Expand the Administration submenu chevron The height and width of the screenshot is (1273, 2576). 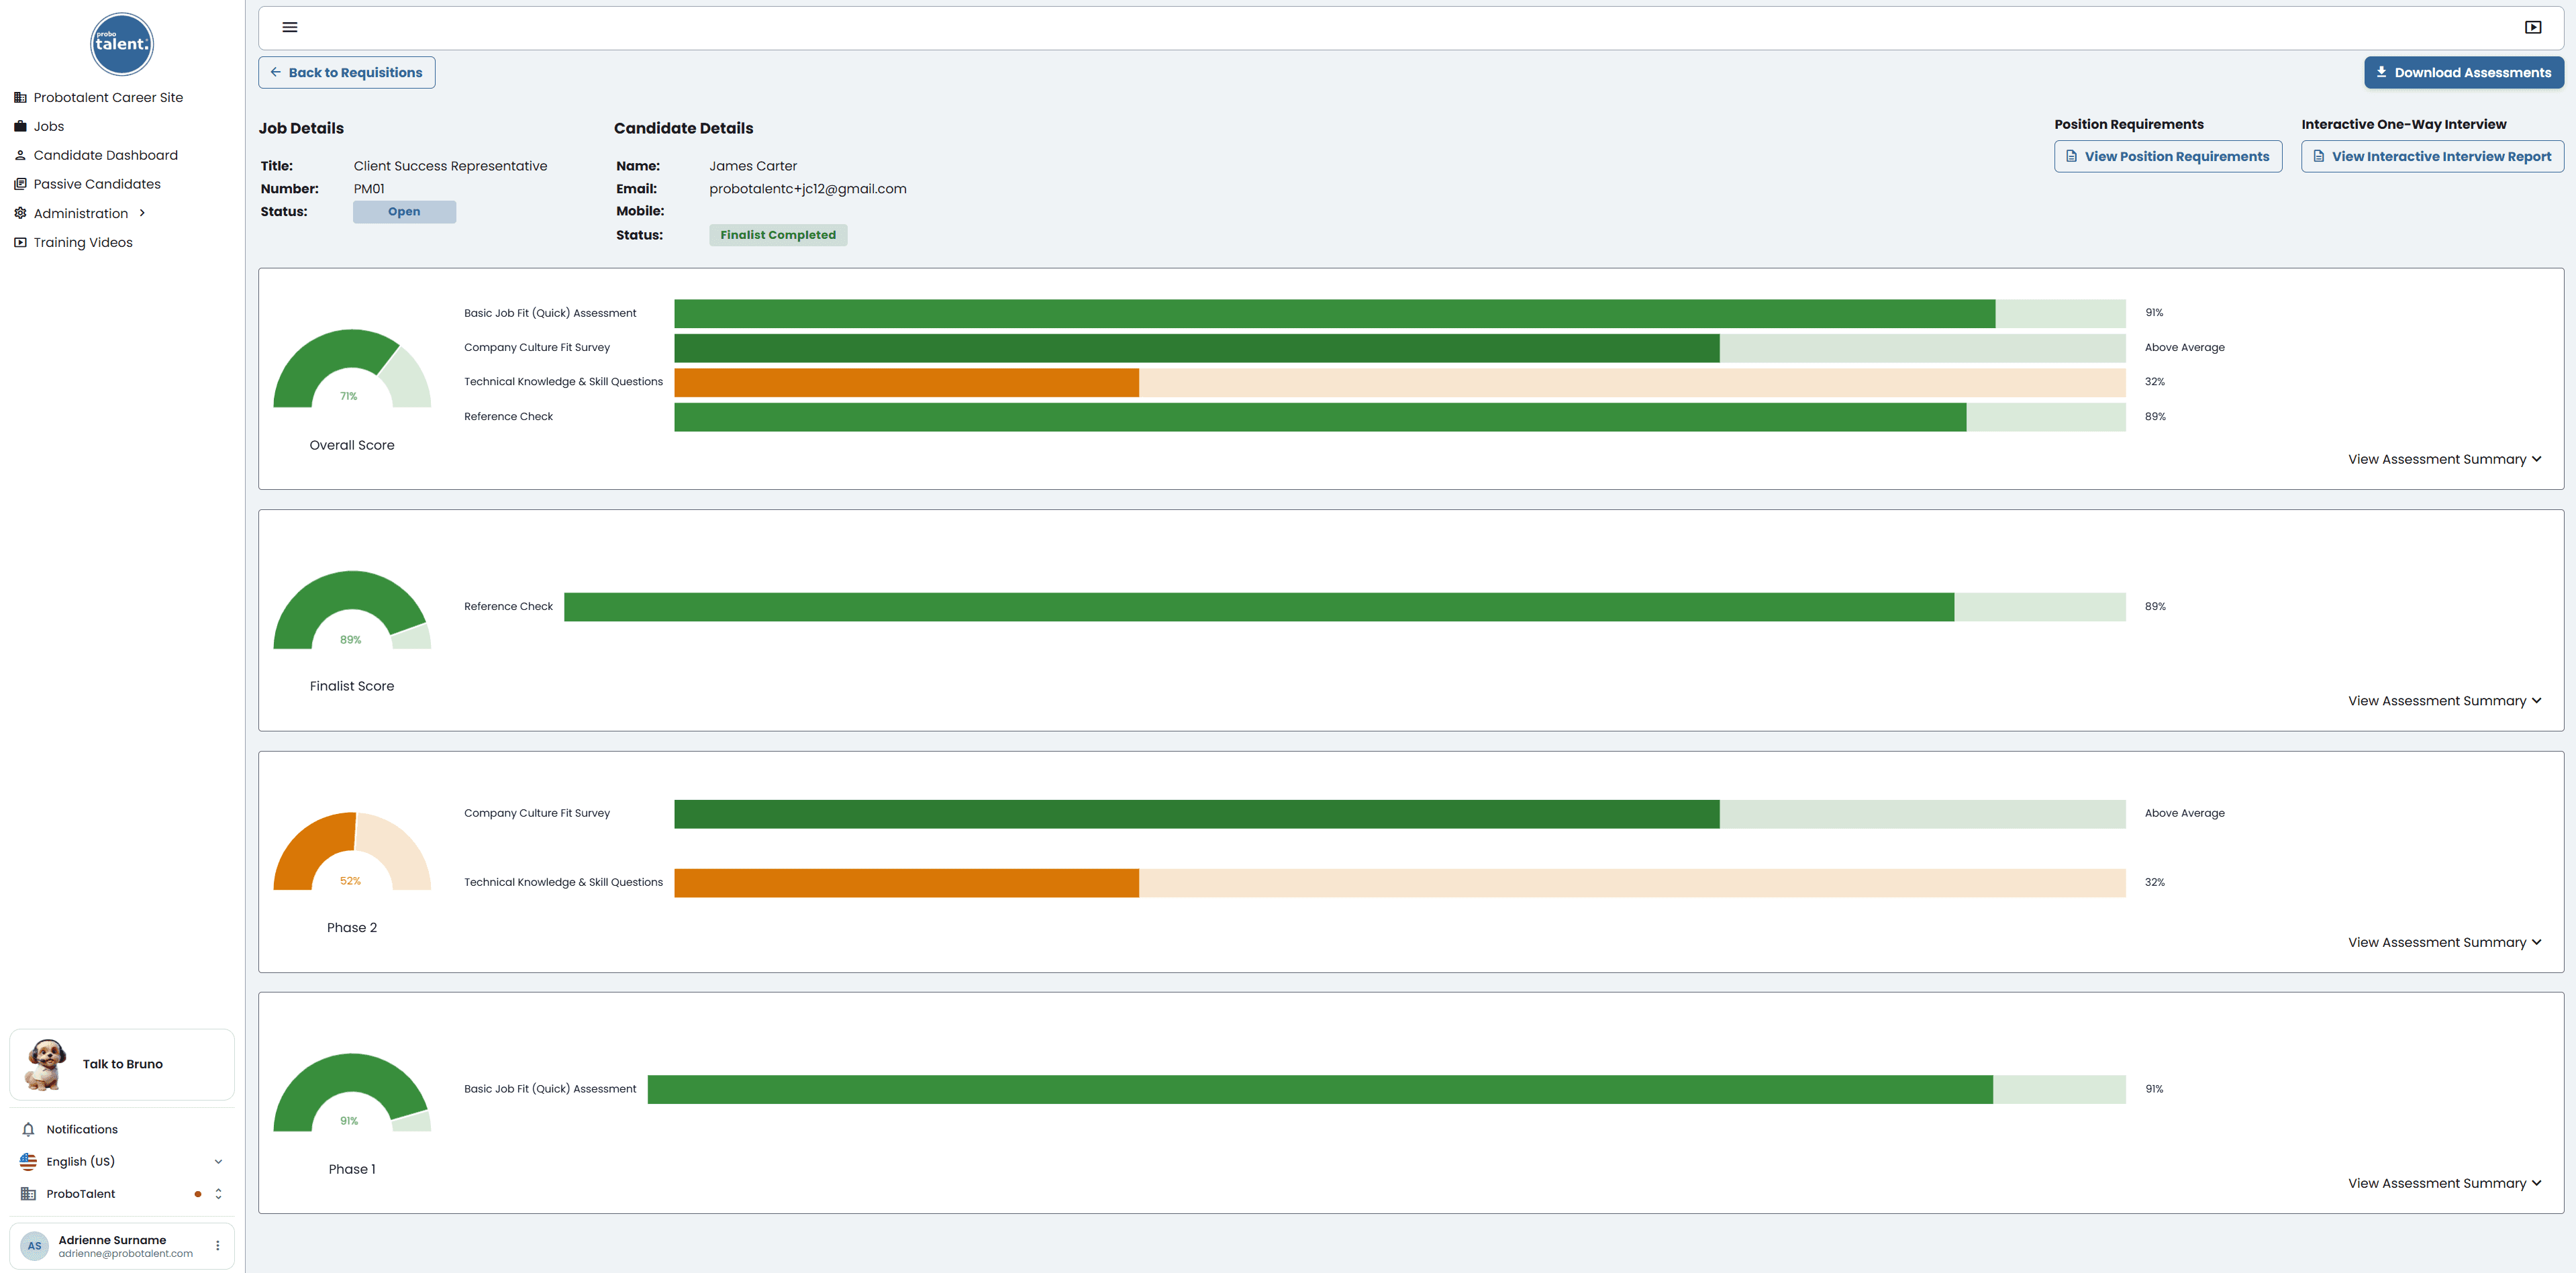coord(143,213)
